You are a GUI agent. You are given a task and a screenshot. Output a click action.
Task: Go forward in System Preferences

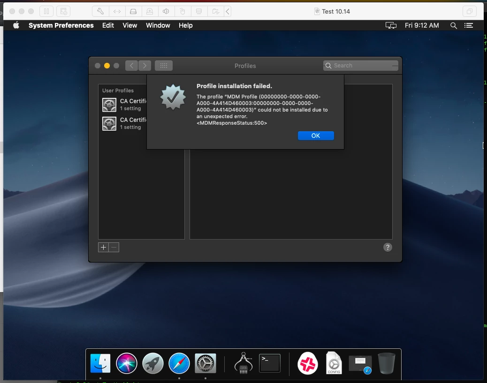[145, 66]
